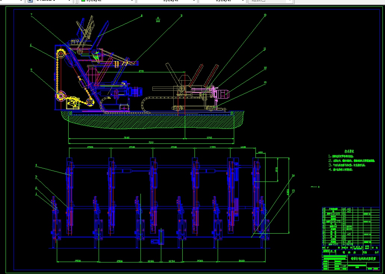This screenshot has height=274, width=385.
Task: Click the text style icon beside Standard
Action: [31, 1]
